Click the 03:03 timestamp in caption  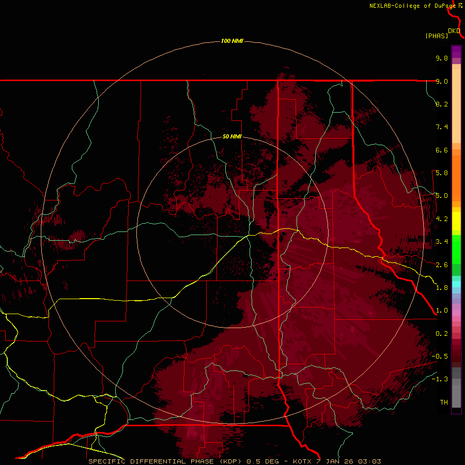point(369,461)
